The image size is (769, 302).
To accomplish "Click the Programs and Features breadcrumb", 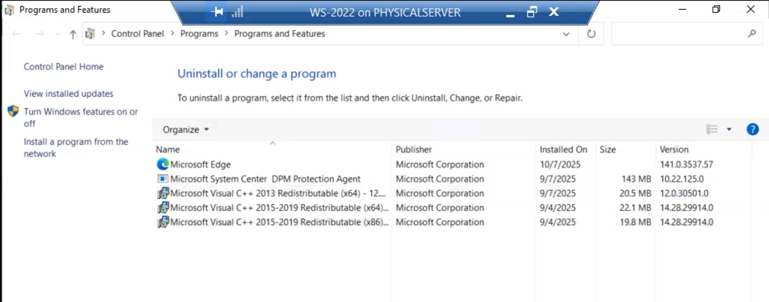I will click(280, 34).
